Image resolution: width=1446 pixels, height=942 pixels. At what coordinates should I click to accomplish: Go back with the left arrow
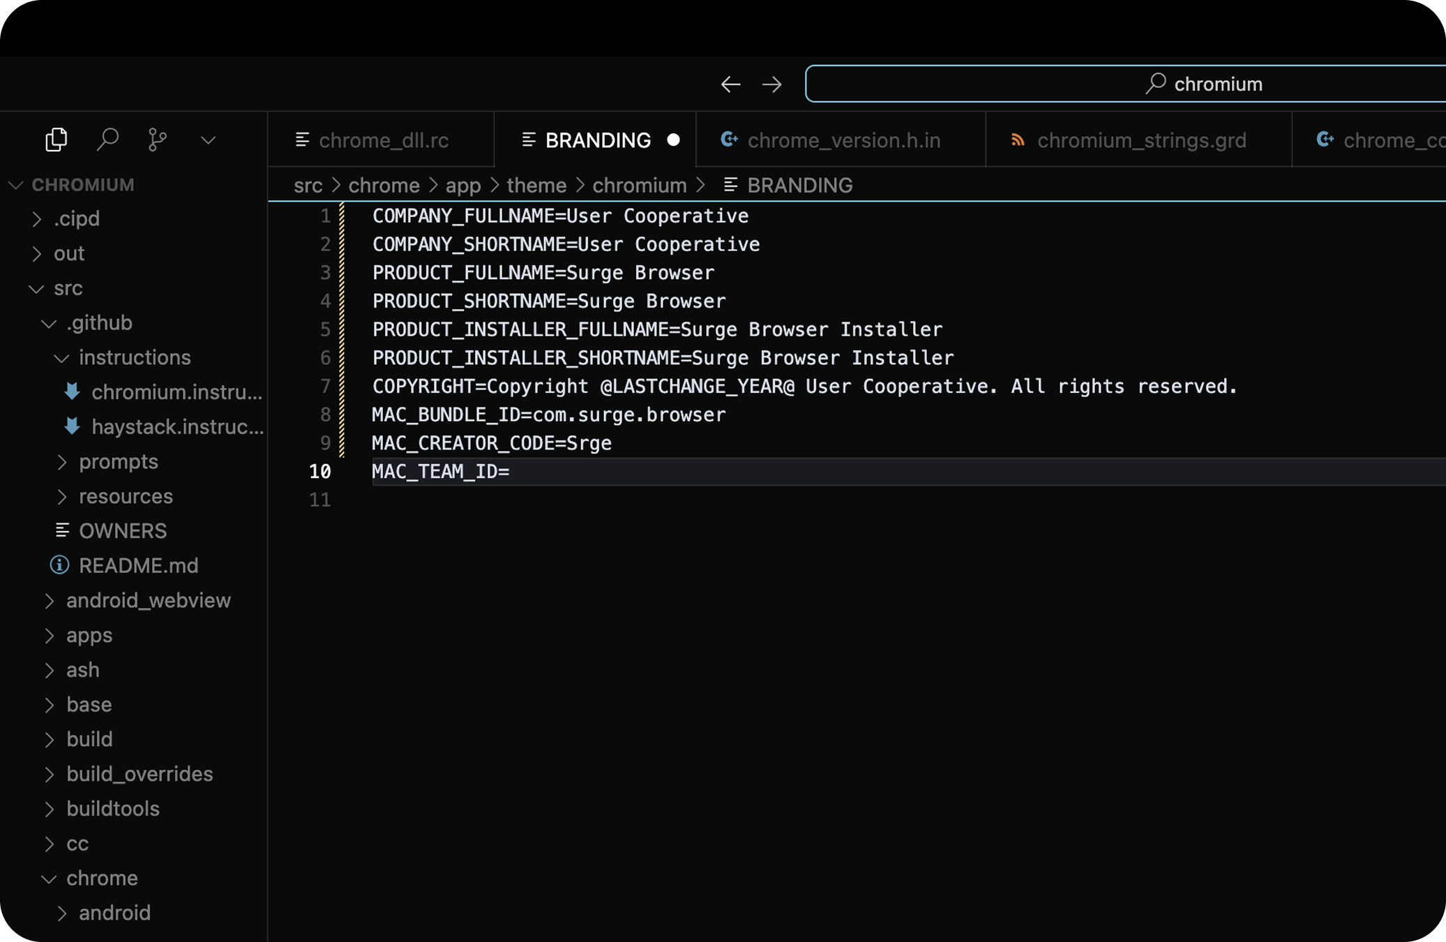730,84
